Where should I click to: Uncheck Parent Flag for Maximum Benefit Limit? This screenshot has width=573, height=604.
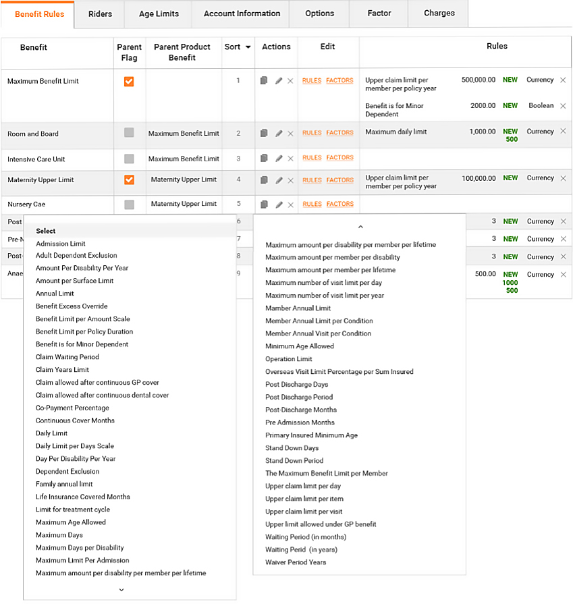pos(129,81)
